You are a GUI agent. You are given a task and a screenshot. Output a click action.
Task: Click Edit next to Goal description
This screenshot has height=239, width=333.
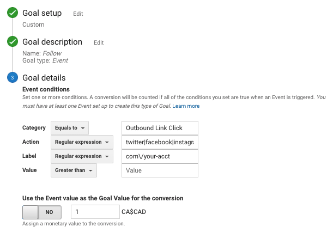click(x=99, y=42)
